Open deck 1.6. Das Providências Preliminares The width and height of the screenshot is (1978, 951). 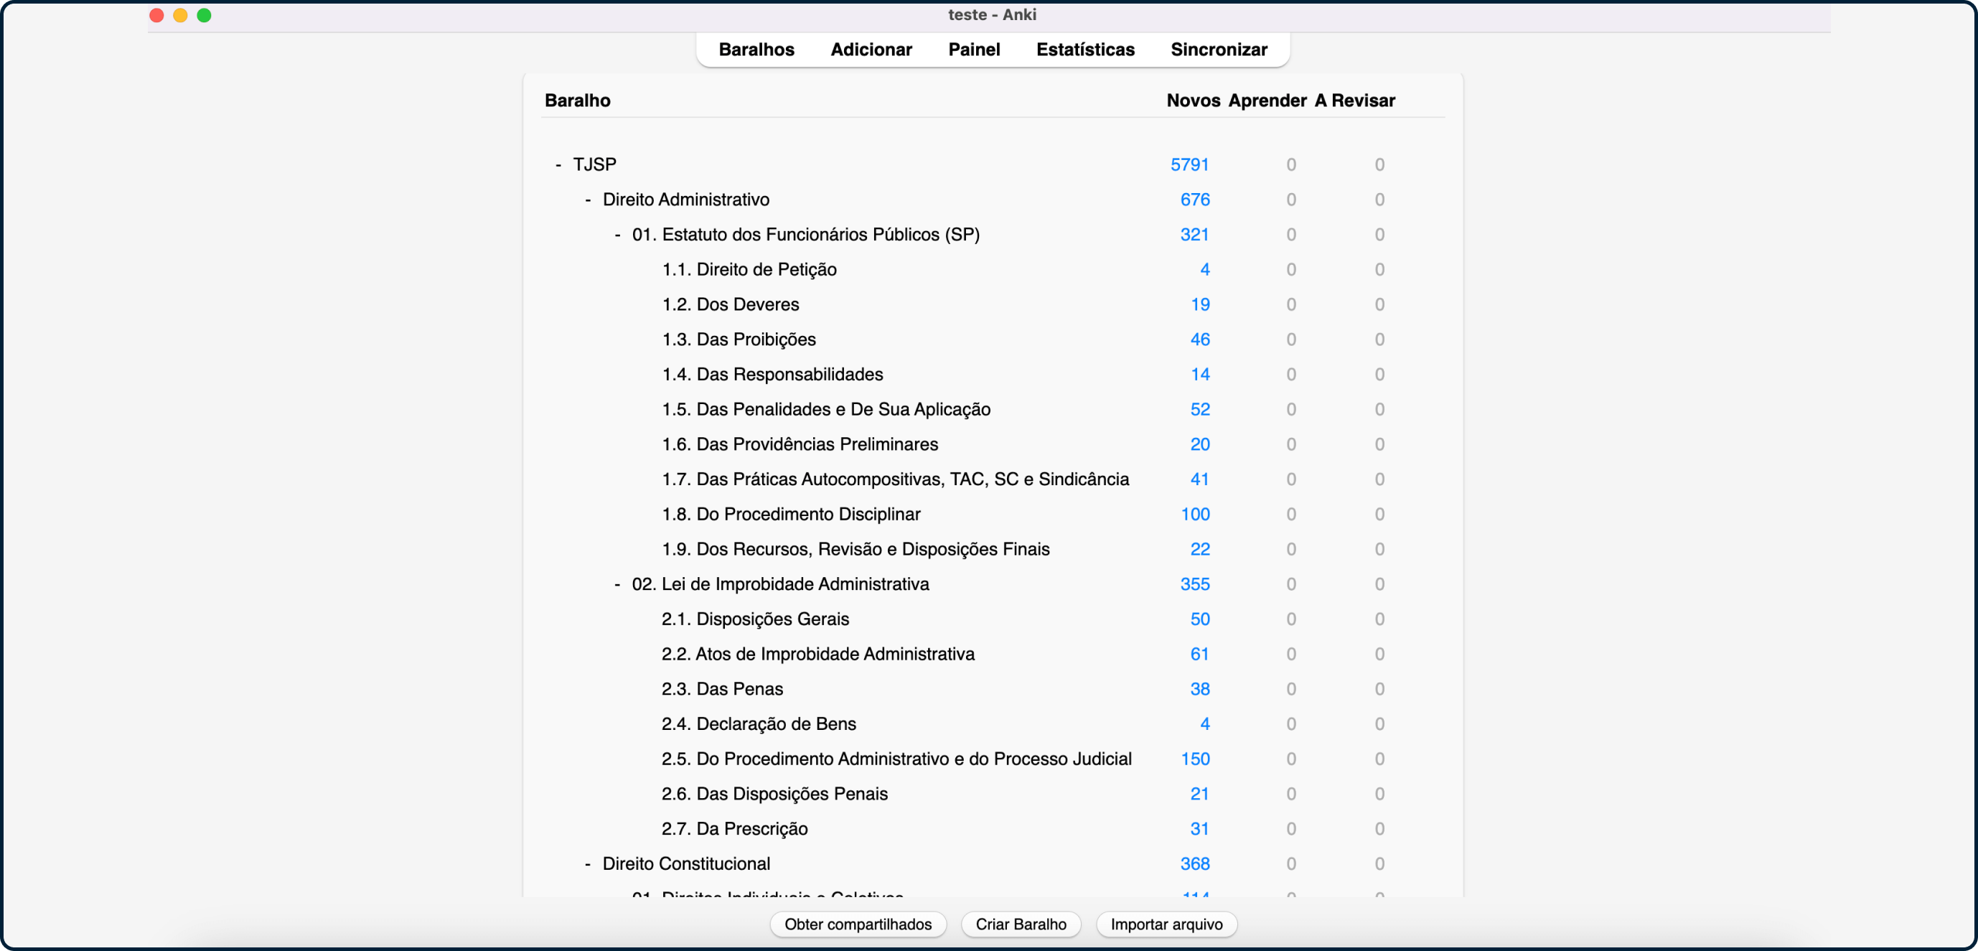point(800,444)
